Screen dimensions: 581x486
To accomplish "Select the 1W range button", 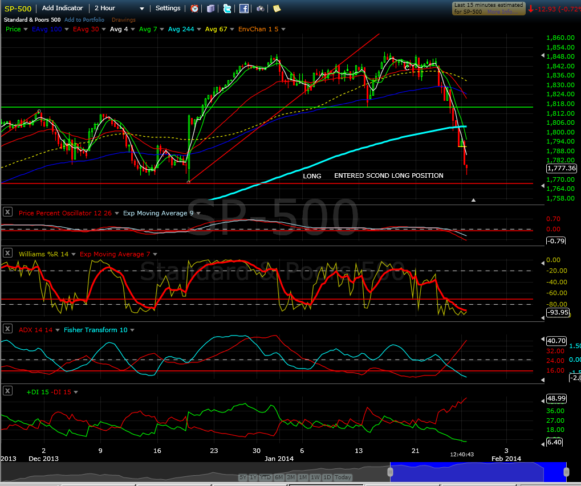I will coord(315,477).
